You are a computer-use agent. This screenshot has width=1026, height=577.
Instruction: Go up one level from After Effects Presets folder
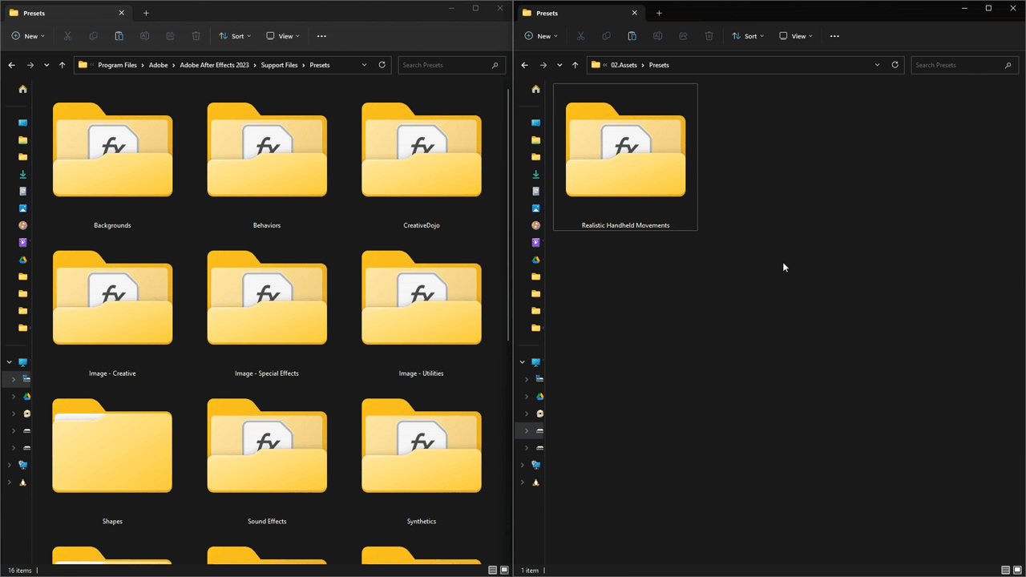(62, 65)
